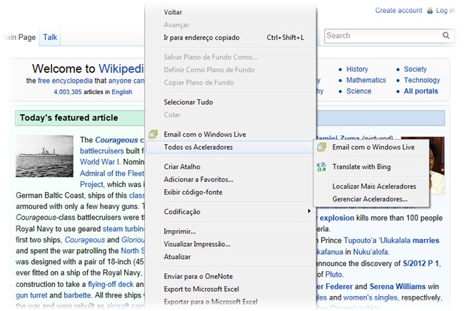Open the Codificação menu entry
Screen dimensions: 464x311
tap(182, 212)
